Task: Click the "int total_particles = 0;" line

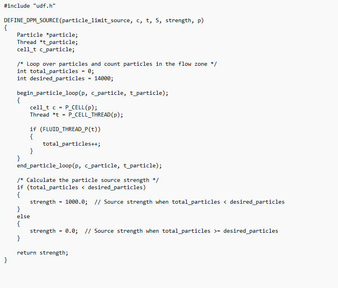Action: 55,71
